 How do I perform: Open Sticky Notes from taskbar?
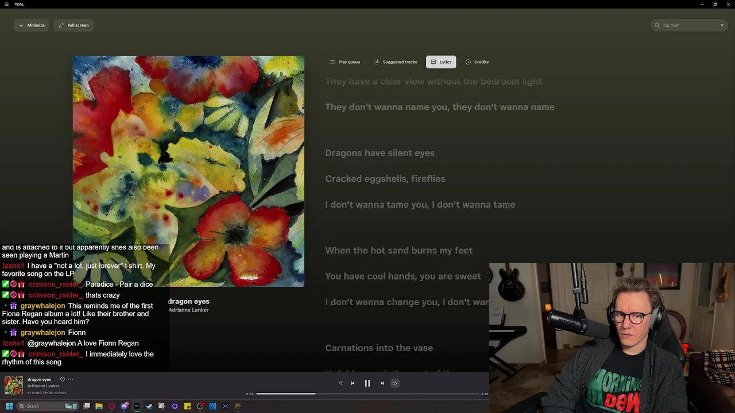click(x=187, y=406)
